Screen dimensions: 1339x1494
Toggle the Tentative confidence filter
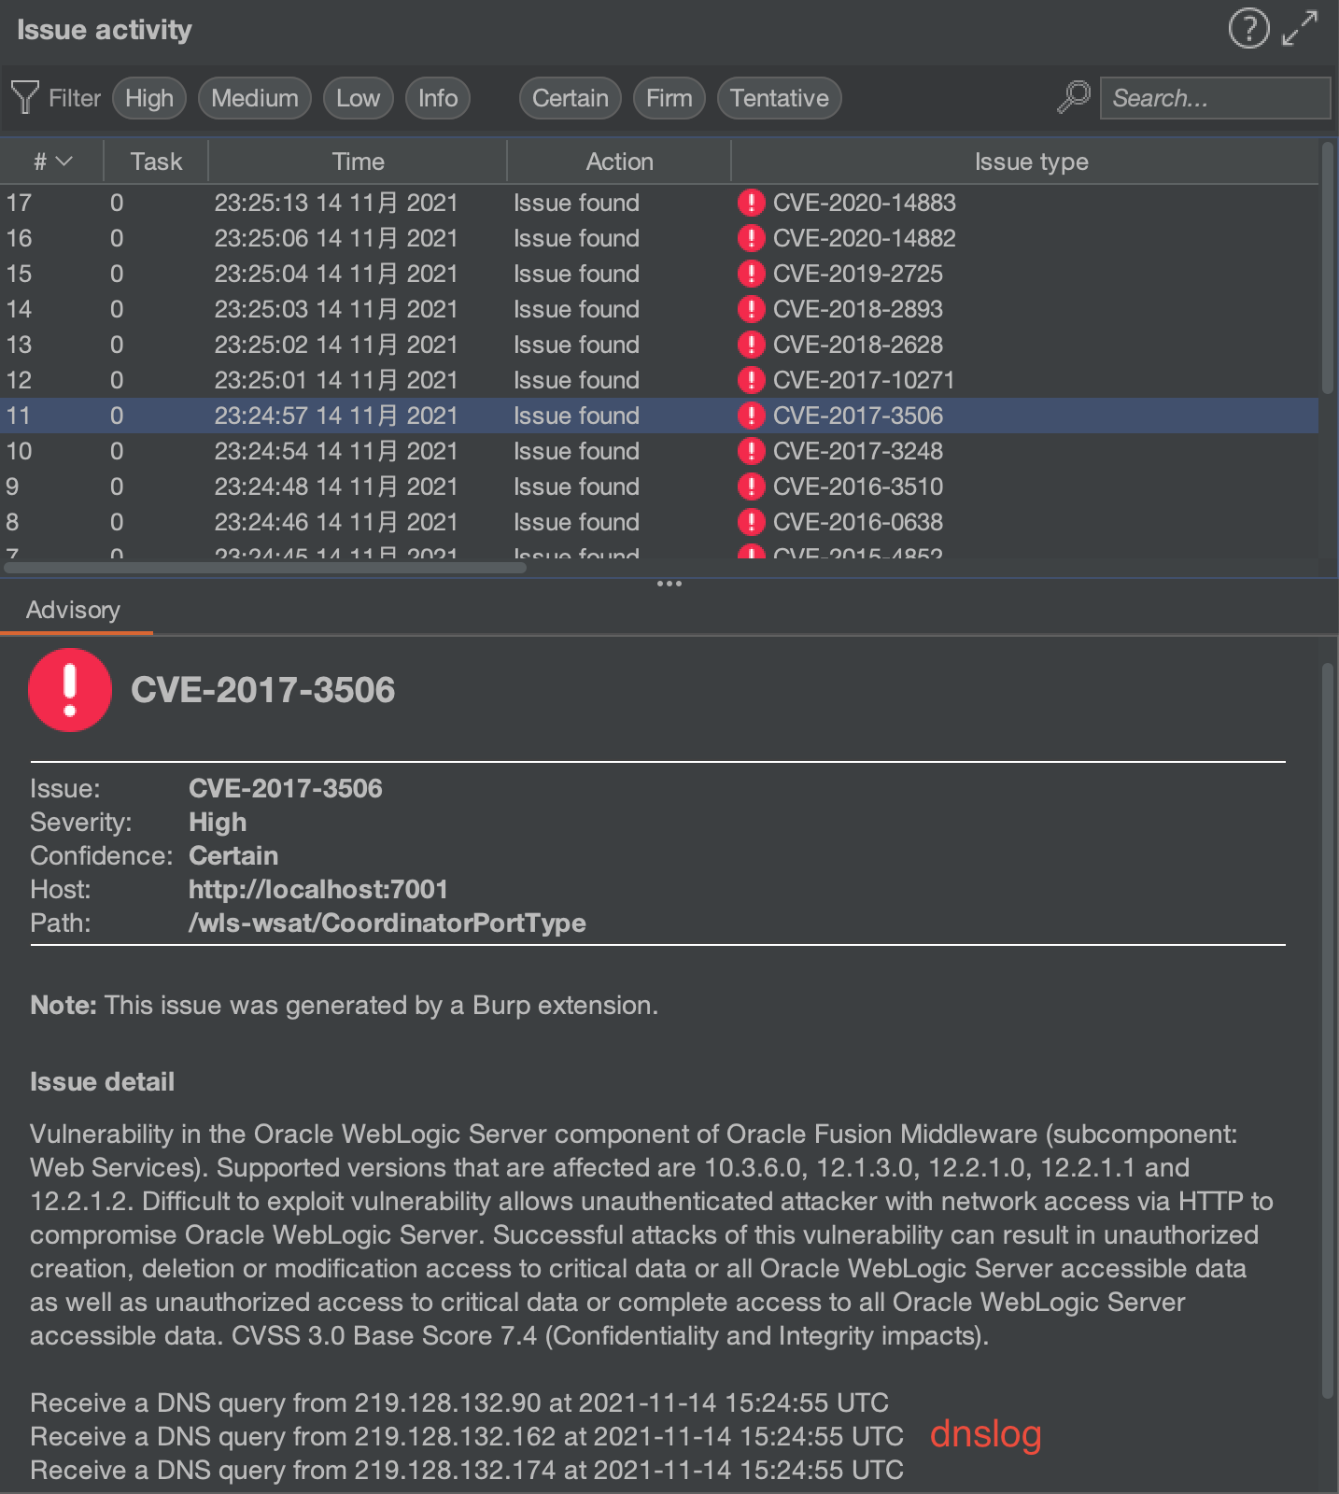[780, 98]
